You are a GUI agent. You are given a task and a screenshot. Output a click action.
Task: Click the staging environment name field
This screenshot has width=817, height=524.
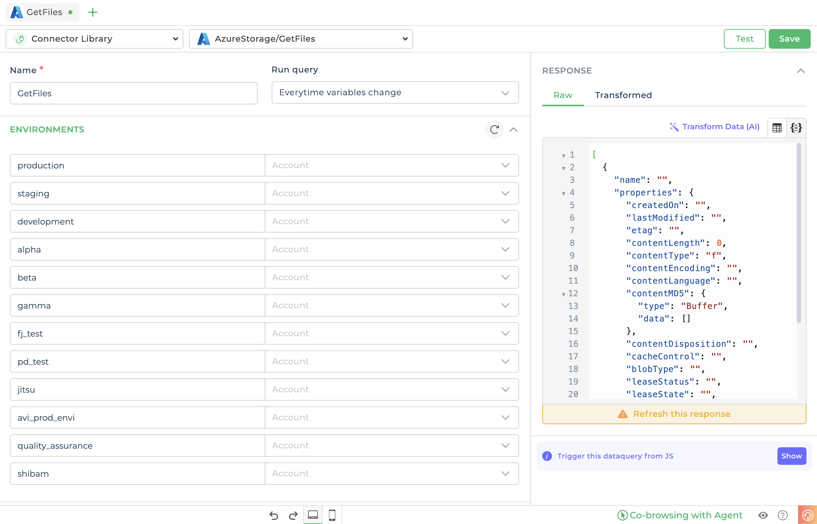(x=137, y=193)
